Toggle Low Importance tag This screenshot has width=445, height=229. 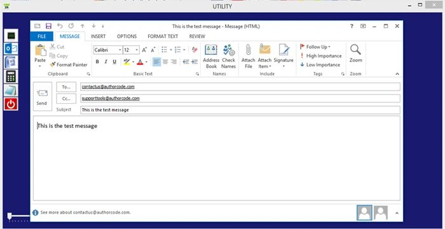[x=320, y=65]
